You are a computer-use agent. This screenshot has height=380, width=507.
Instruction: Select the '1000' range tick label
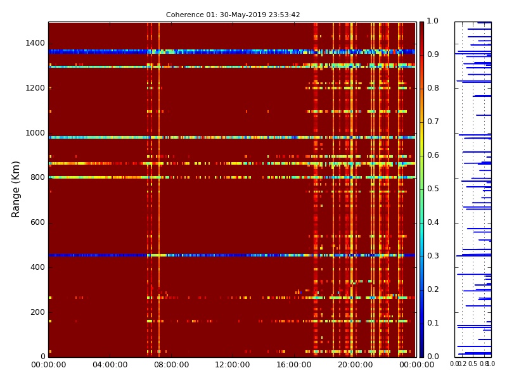pos(35,133)
